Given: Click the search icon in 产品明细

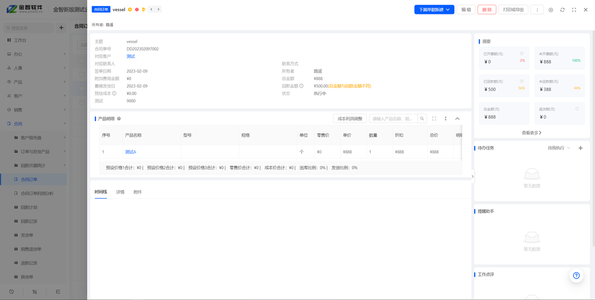Looking at the screenshot, I should coord(422,119).
